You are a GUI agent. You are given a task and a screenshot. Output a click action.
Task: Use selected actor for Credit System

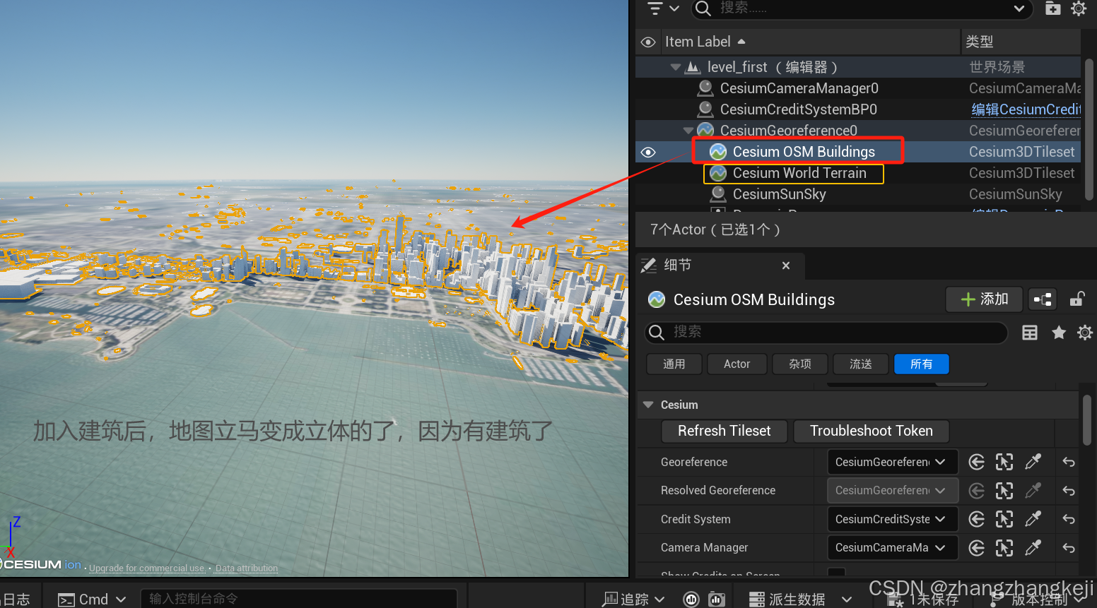[977, 519]
